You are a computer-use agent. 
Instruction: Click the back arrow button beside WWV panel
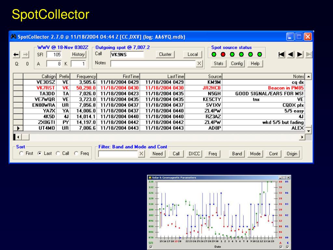pyautogui.click(x=16, y=55)
